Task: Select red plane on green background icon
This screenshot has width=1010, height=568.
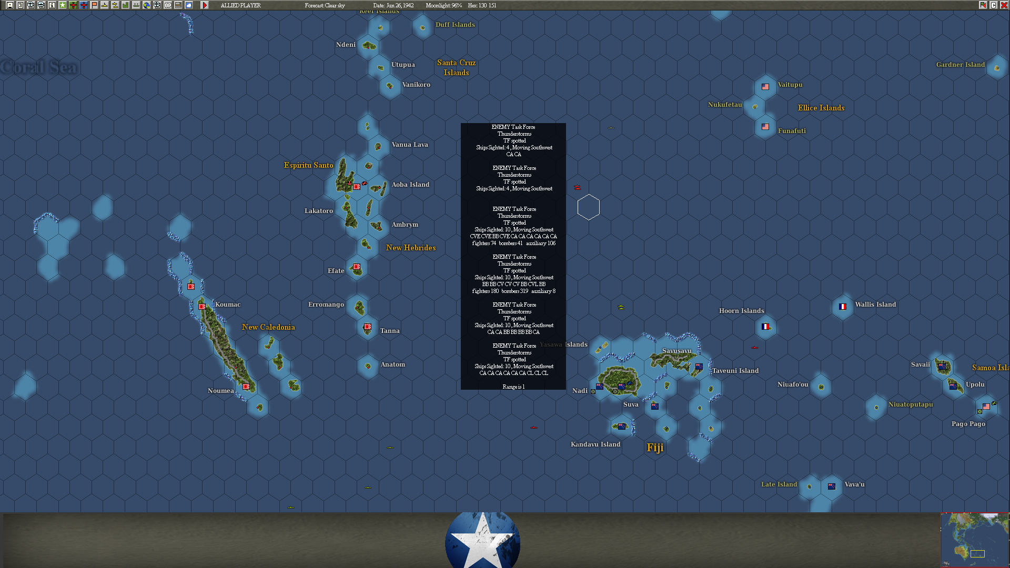Action: 73,5
